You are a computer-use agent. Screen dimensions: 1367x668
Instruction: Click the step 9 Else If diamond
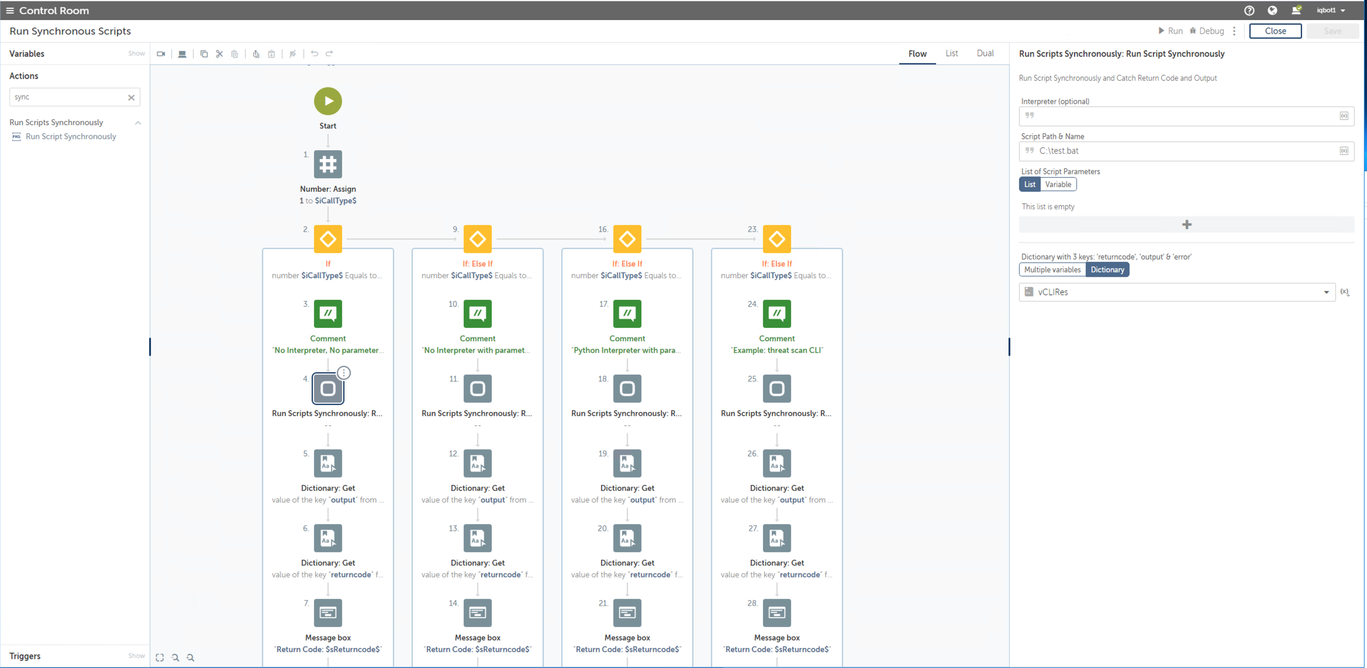[478, 239]
